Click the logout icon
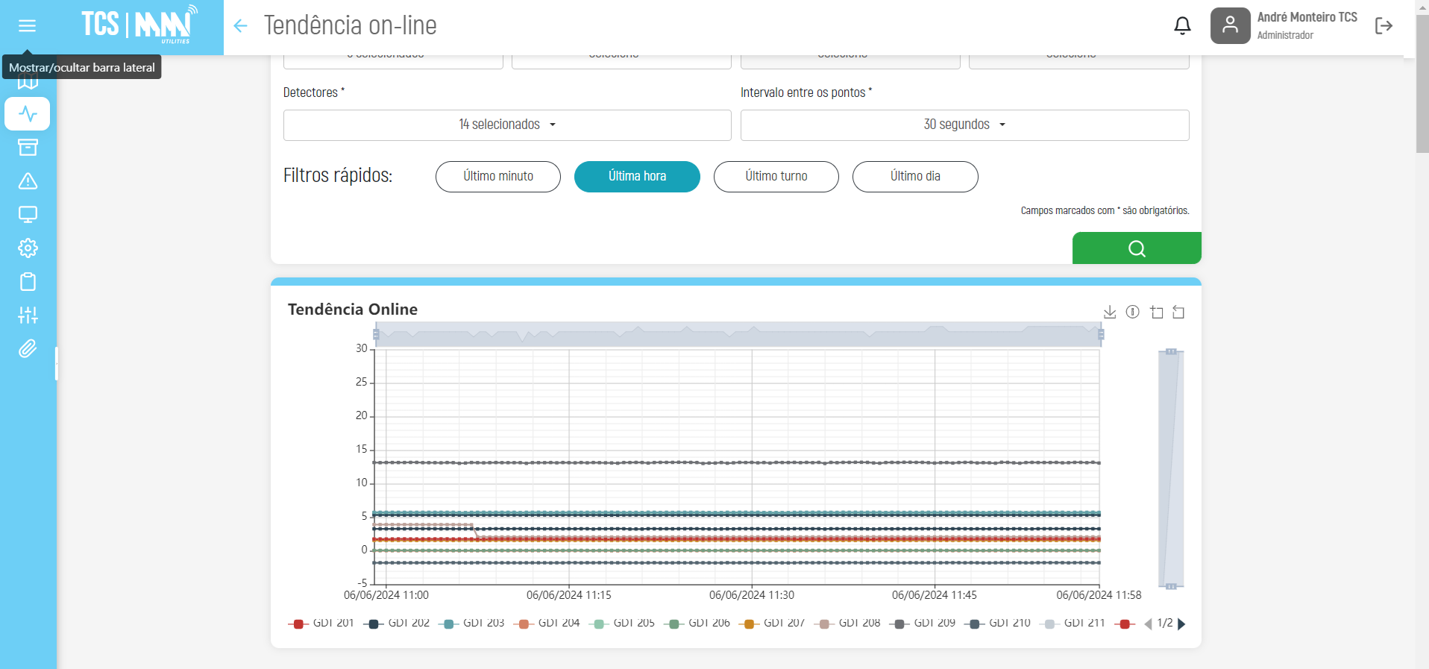The height and width of the screenshot is (669, 1429). pyautogui.click(x=1384, y=26)
